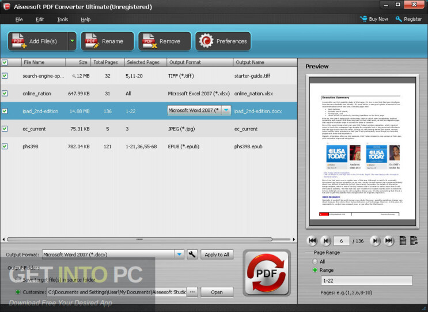
Task: Jump to last preview page
Action: pos(389,241)
